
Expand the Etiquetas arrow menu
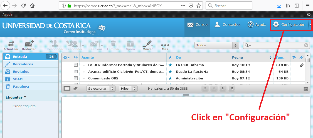coord(25,97)
